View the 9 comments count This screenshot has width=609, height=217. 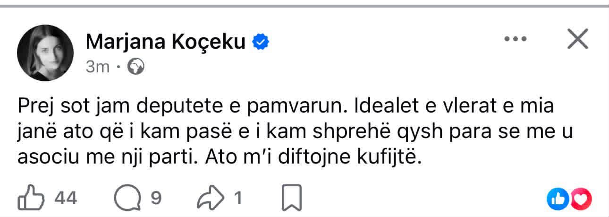coord(156,199)
